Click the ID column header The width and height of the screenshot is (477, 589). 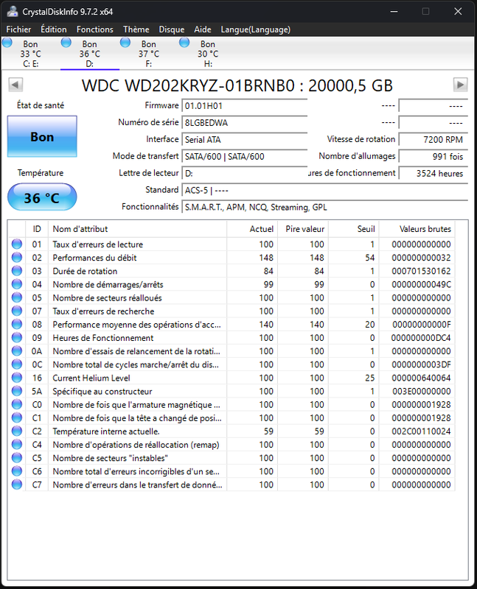[x=37, y=229]
